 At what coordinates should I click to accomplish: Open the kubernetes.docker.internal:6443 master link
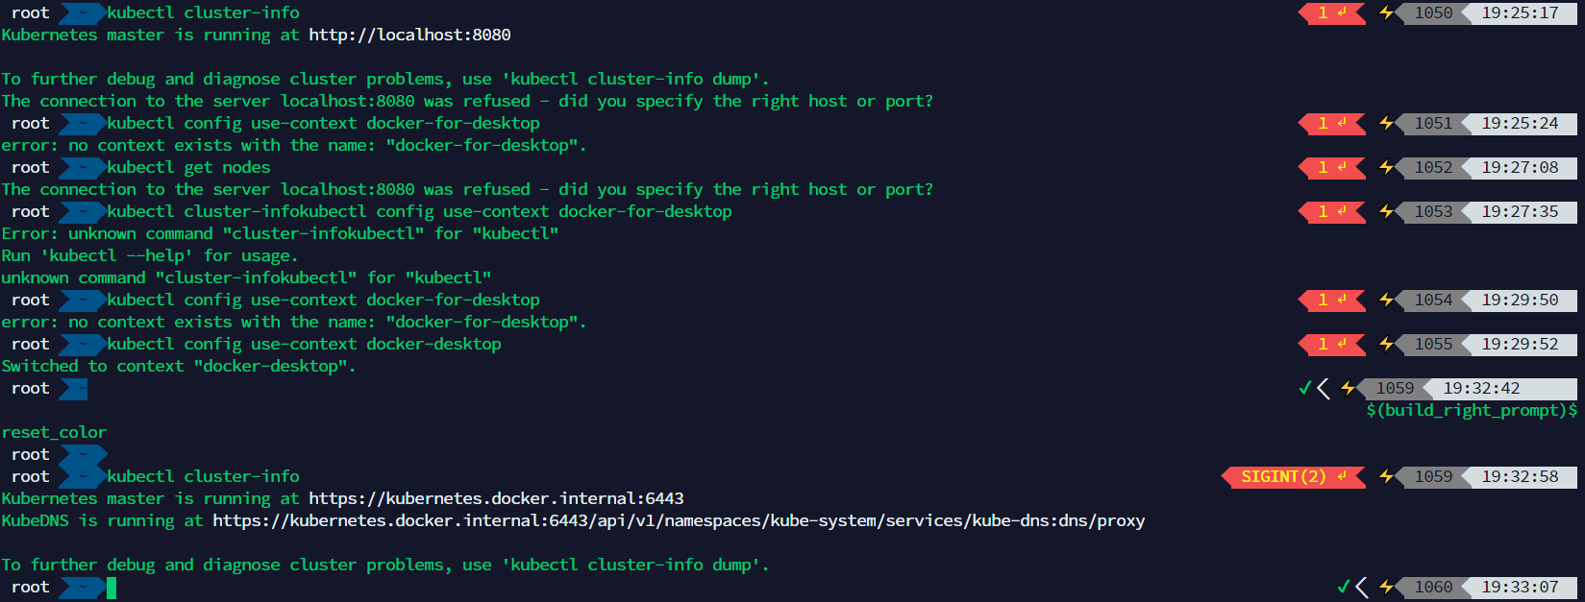[496, 498]
